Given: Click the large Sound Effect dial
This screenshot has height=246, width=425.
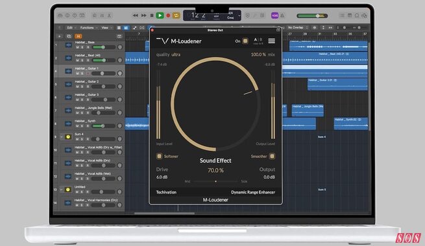Looking at the screenshot, I should click(216, 104).
